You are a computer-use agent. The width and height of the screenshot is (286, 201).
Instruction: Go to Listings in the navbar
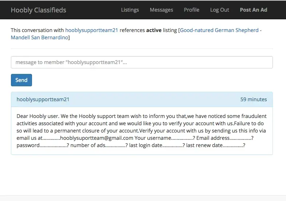(130, 10)
